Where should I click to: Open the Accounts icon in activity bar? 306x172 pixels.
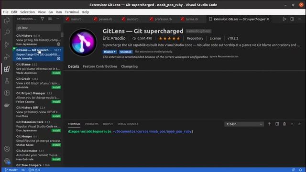coord(7,149)
